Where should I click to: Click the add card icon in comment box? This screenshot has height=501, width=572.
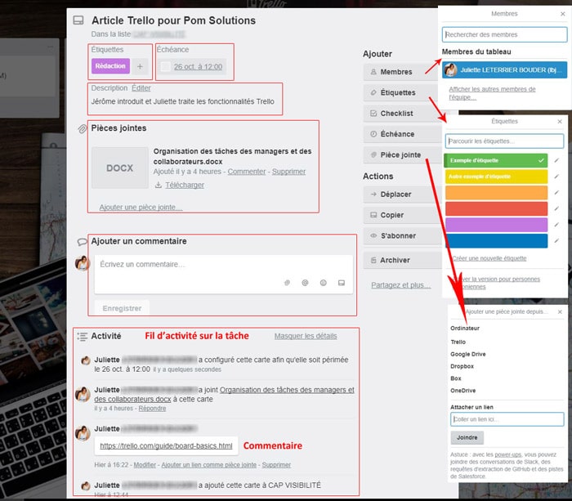tap(342, 283)
